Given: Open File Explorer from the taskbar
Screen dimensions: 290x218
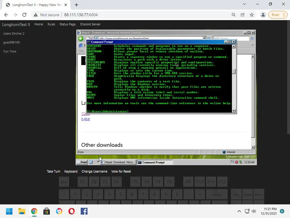Looking at the screenshot, I should (22, 211).
